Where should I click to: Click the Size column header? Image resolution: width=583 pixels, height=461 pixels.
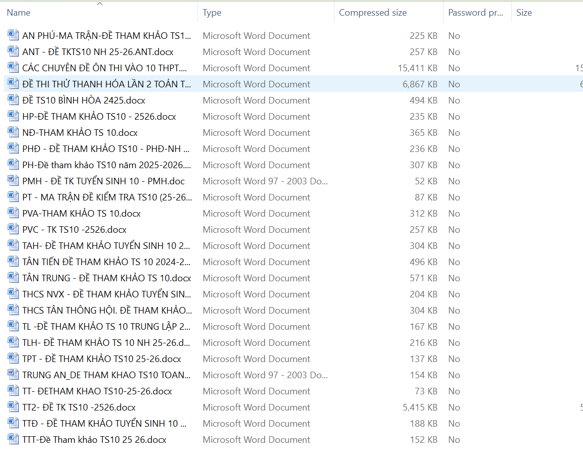pyautogui.click(x=524, y=13)
